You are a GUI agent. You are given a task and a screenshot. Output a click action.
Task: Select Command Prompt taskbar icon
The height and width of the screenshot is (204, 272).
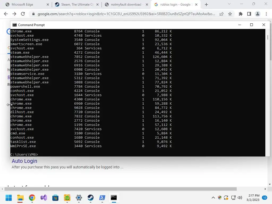(x=114, y=198)
